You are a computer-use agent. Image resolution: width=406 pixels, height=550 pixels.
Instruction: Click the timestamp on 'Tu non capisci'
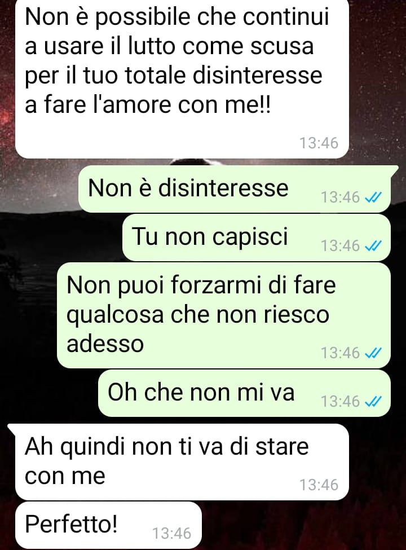(x=341, y=246)
